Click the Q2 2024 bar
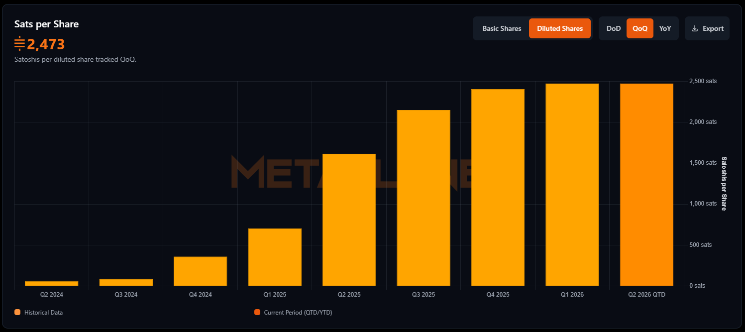 coord(51,283)
